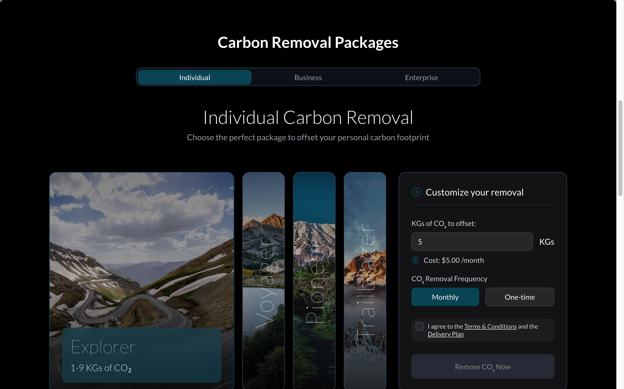
Task: Edit the KGs of CO2 to offset field
Action: pos(472,242)
